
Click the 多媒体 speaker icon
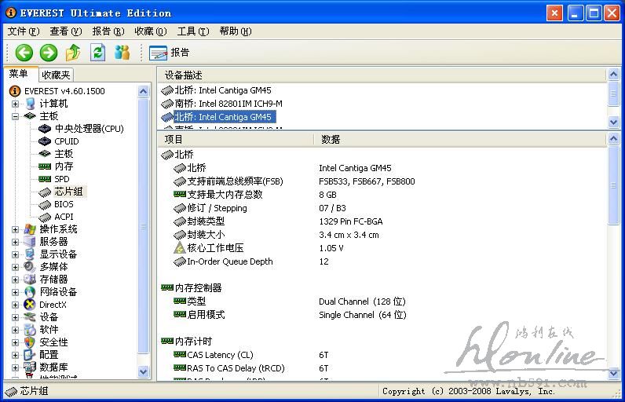point(30,267)
